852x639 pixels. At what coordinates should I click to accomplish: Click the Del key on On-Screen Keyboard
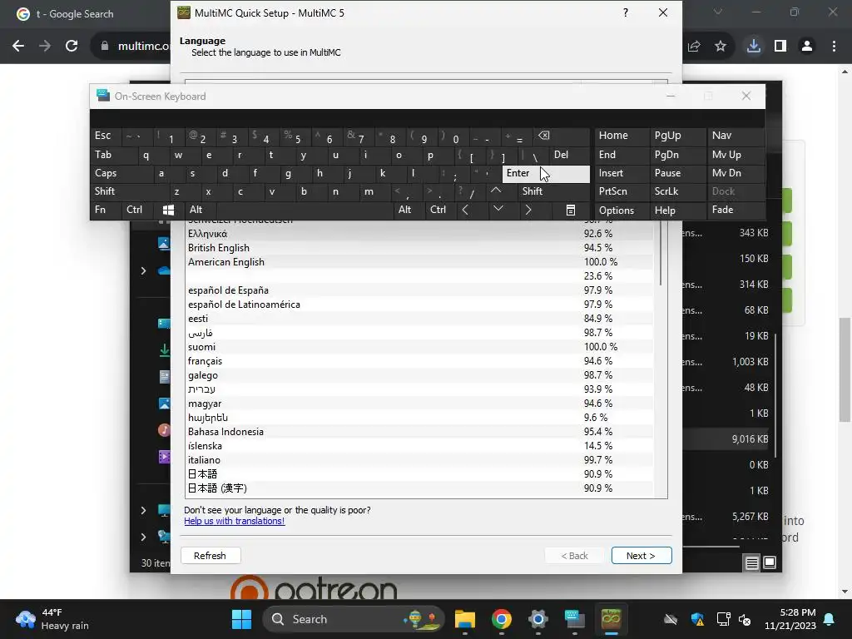(569, 155)
